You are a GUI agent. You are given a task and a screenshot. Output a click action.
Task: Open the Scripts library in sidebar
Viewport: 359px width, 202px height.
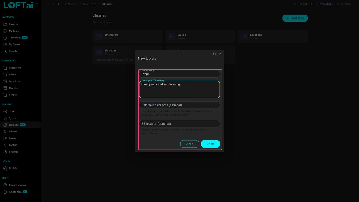tap(20, 95)
